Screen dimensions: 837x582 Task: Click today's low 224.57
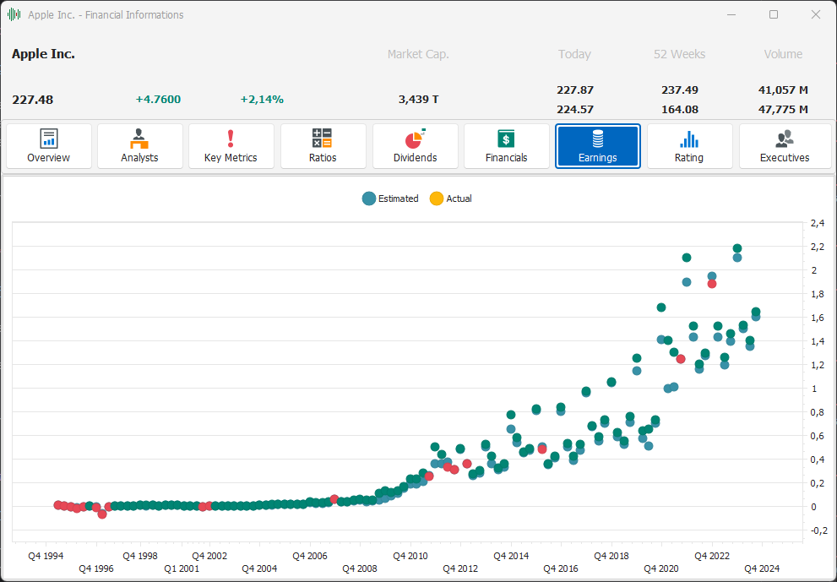[x=575, y=110]
